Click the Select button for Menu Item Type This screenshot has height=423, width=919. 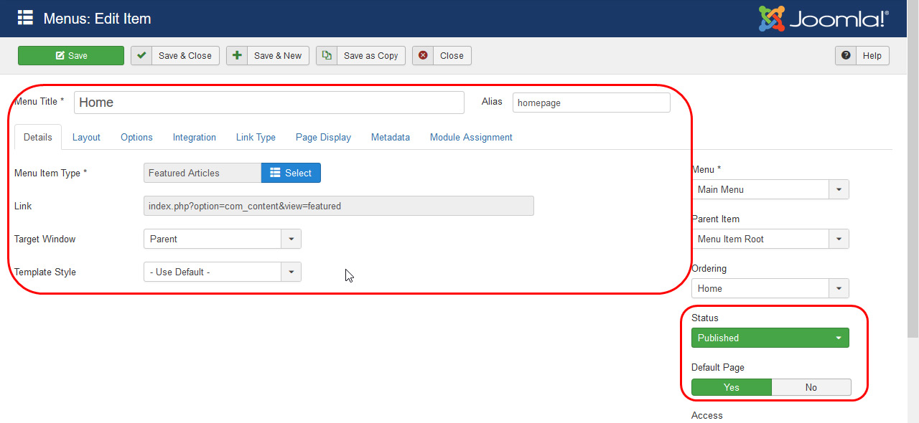(x=291, y=173)
